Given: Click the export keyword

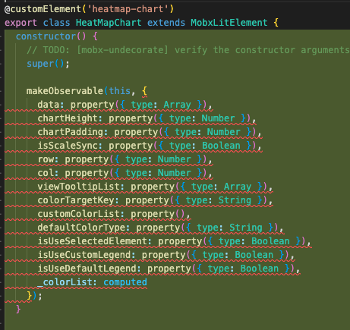Looking at the screenshot, I should click(x=20, y=23).
